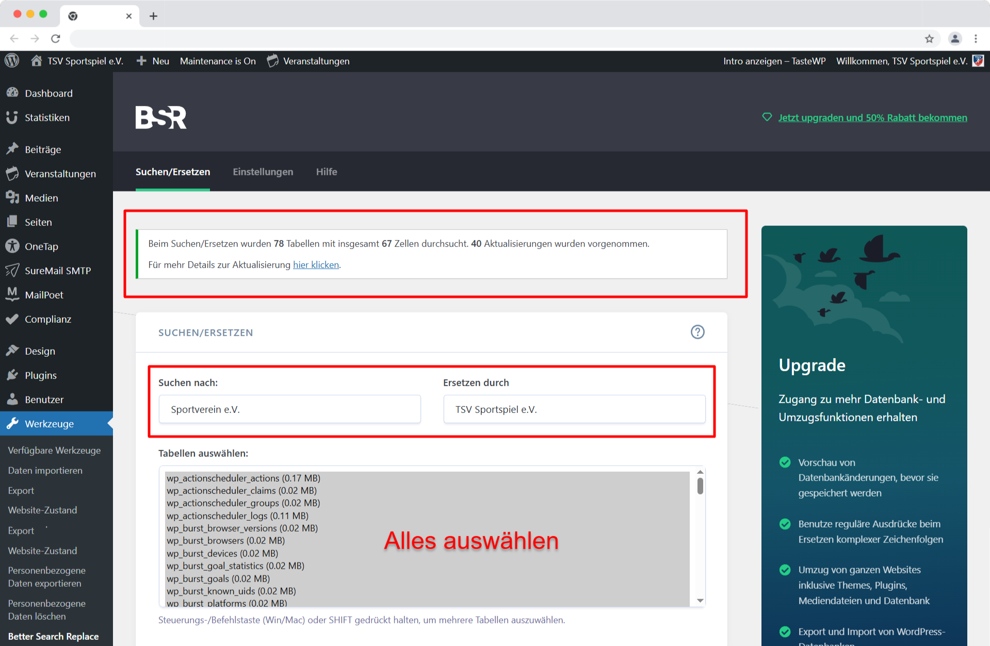Open the Hilfe tab
The width and height of the screenshot is (990, 646).
pos(327,172)
